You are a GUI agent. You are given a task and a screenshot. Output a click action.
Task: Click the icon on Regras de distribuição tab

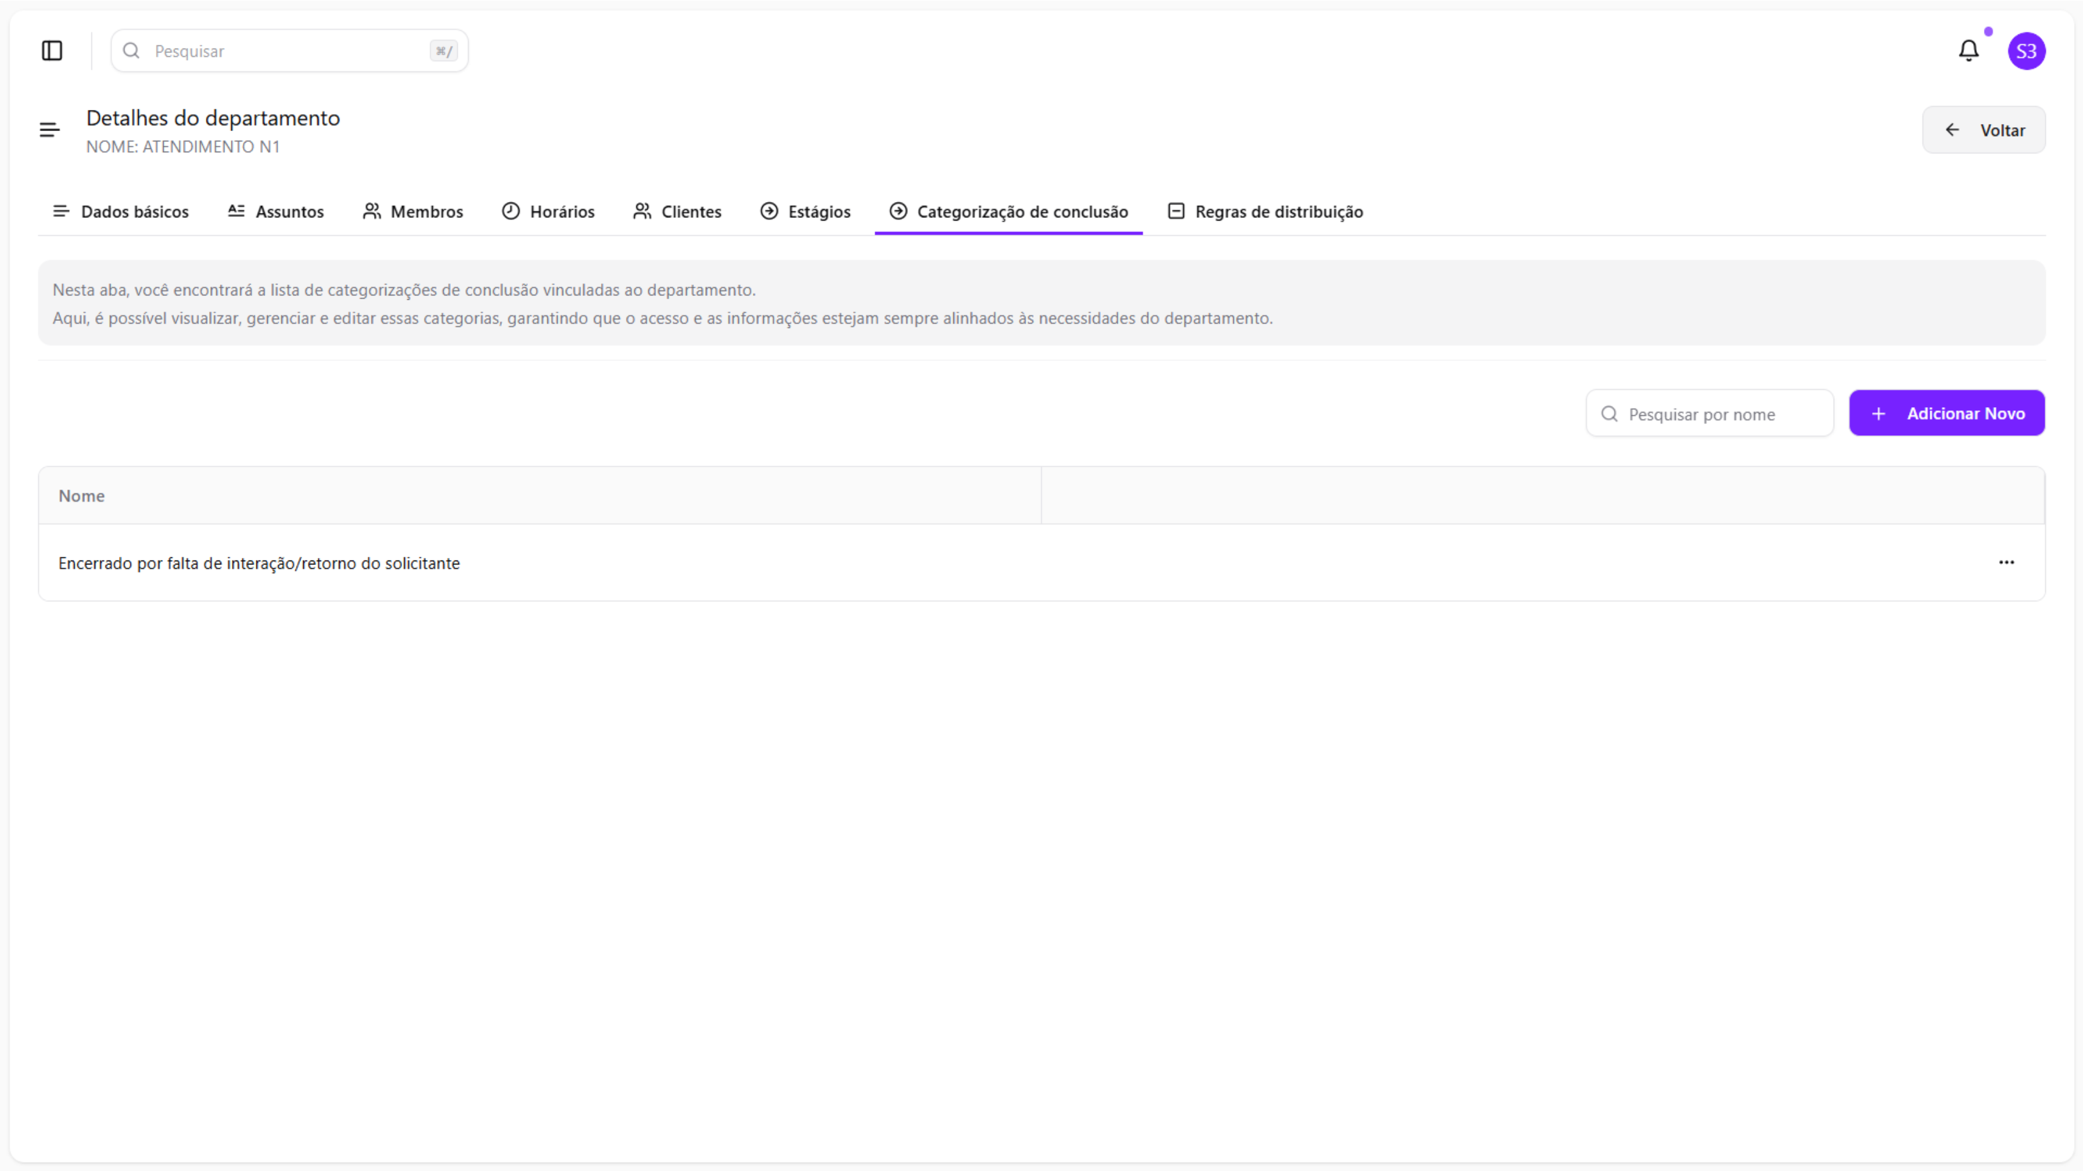[1176, 211]
